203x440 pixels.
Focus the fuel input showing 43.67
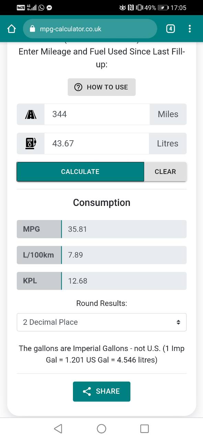tap(97, 143)
